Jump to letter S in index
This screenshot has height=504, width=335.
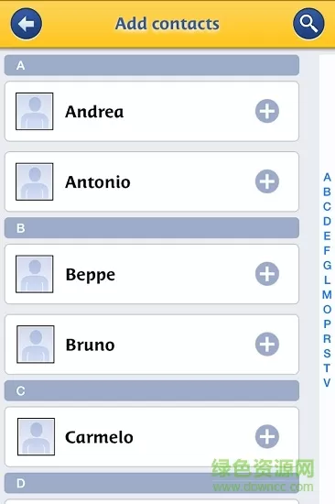327,353
